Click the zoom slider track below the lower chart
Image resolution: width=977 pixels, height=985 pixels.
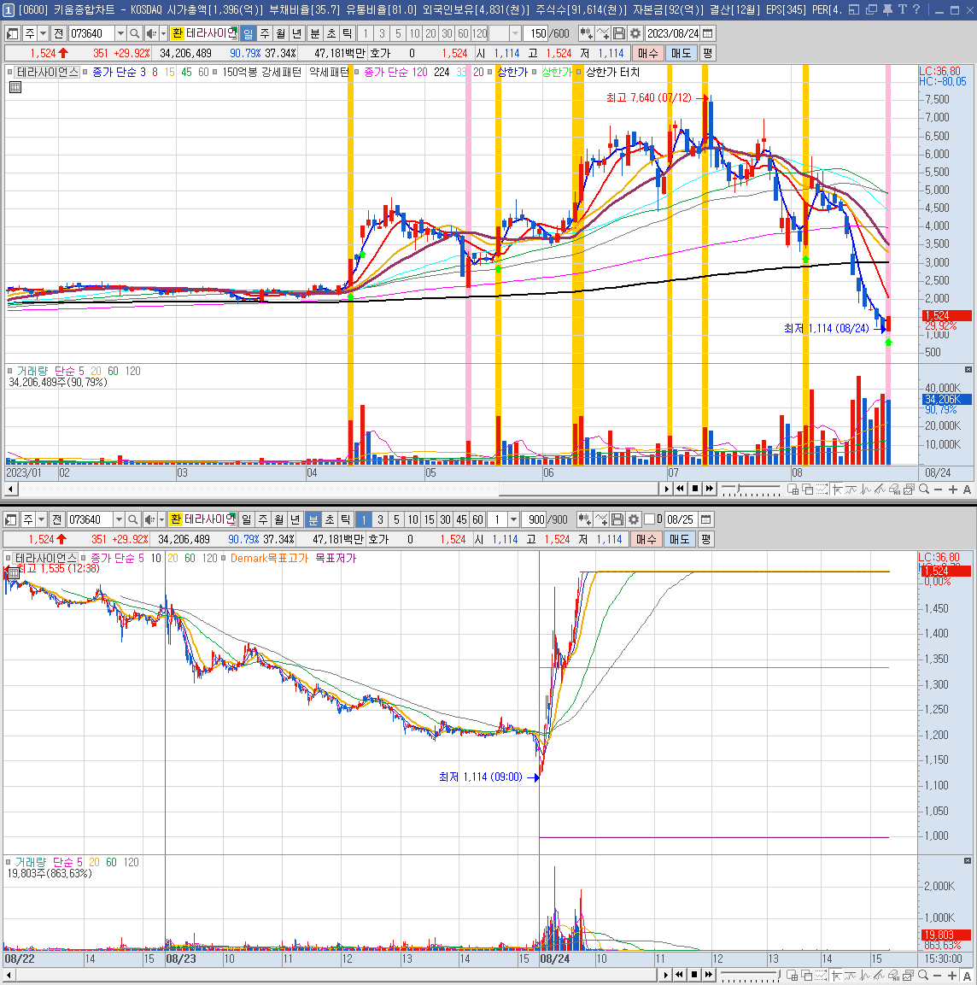click(x=750, y=975)
